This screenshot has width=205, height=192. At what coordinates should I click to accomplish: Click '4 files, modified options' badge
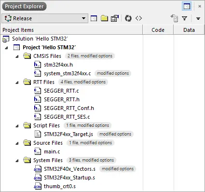[83, 82]
